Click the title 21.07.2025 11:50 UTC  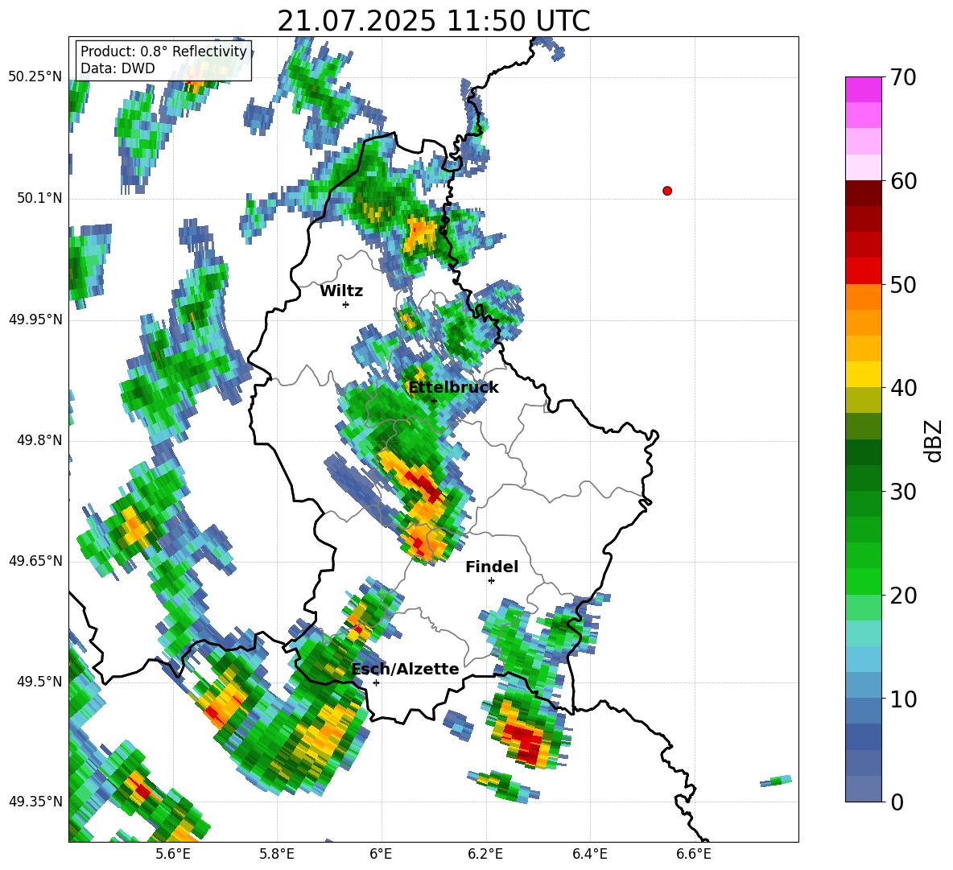point(433,21)
